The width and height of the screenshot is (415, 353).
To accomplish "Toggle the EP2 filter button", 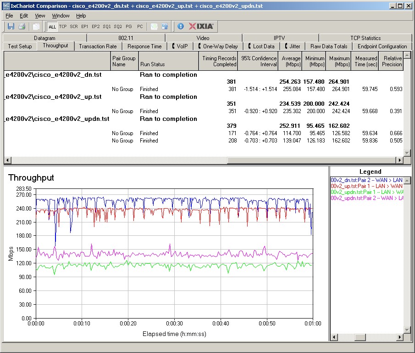I will point(95,27).
